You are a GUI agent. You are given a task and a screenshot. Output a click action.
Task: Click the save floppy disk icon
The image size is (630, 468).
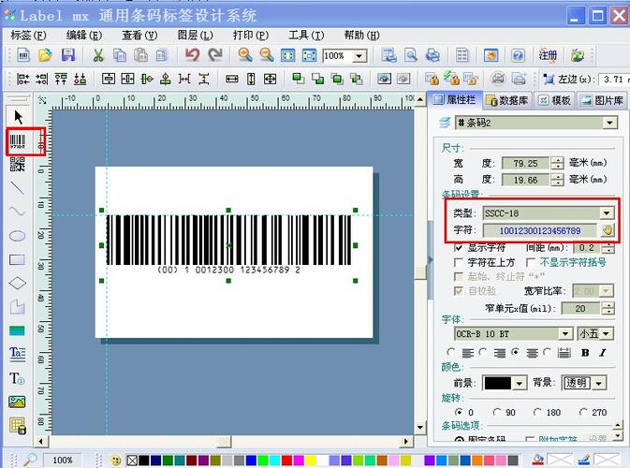point(66,56)
